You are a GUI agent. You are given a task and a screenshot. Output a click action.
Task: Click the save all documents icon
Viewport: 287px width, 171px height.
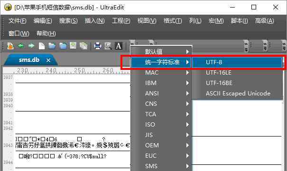83,46
